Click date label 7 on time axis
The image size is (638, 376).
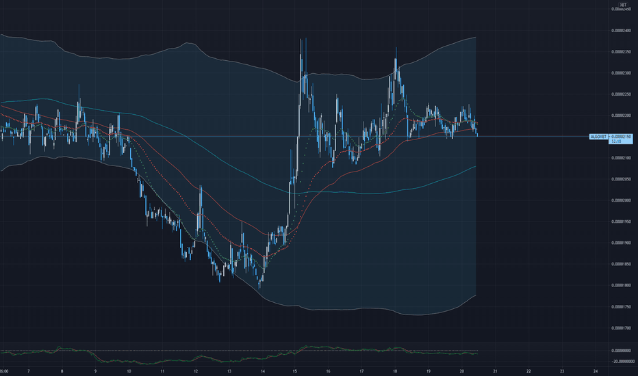(29, 371)
